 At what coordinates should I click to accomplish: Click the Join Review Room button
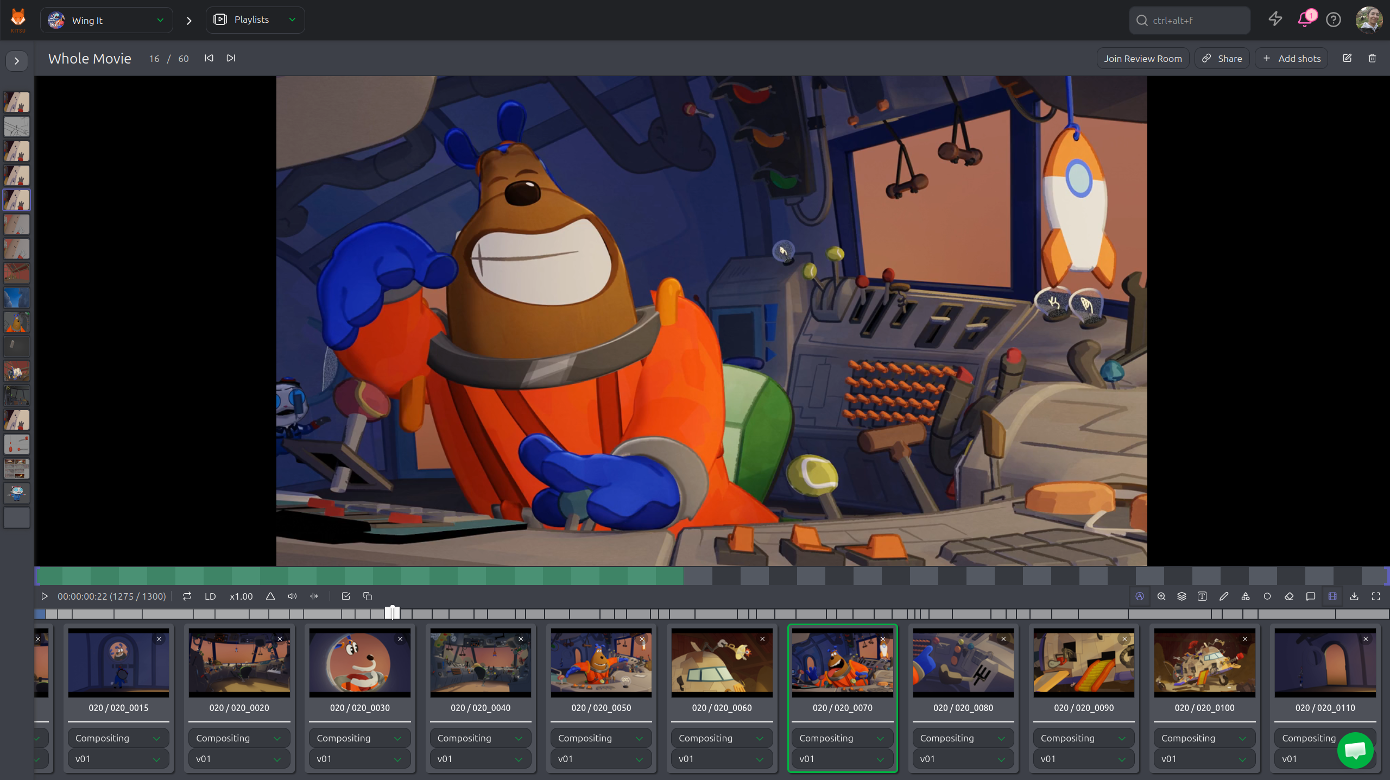click(1142, 58)
